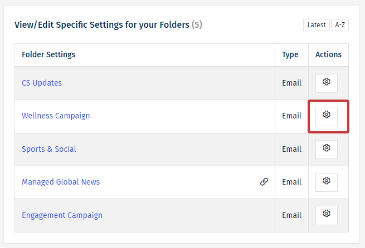Open settings gear for CS Updates folder
This screenshot has height=248, width=365.
point(327,83)
